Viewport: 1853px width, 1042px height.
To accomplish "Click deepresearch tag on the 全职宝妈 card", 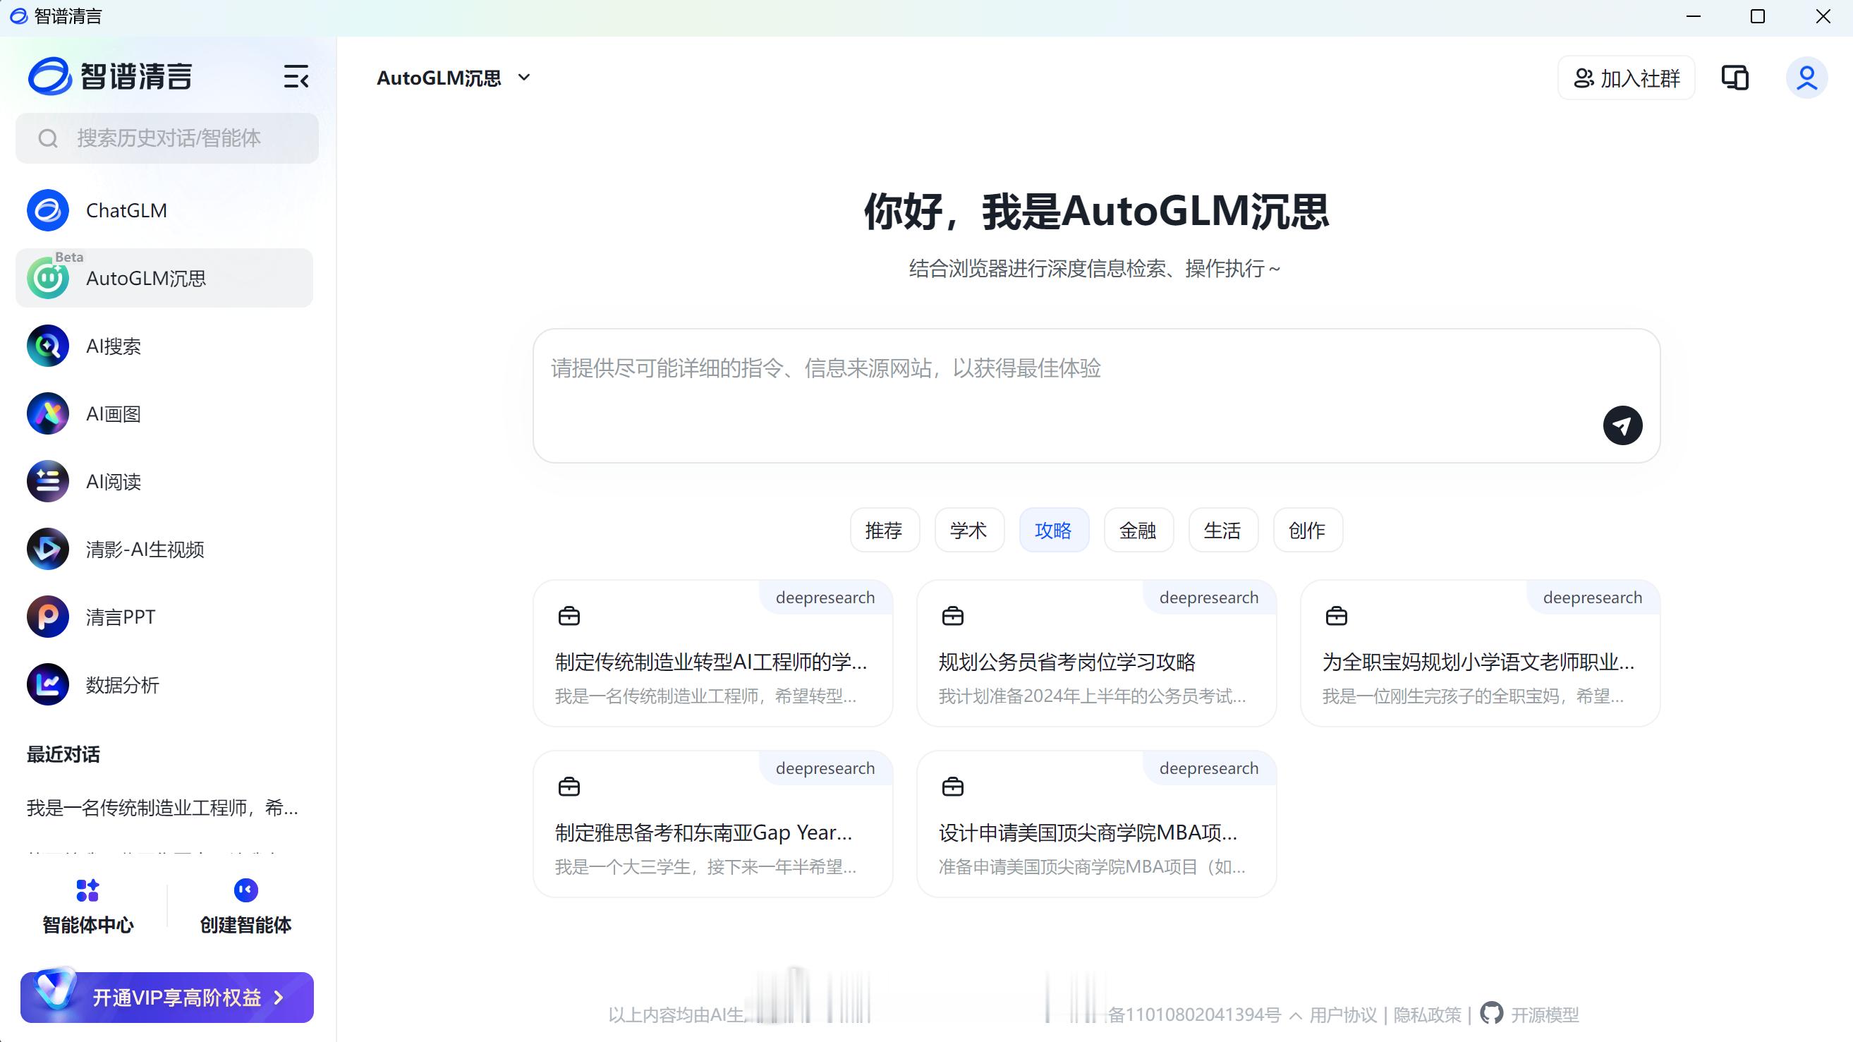I will (x=1593, y=598).
